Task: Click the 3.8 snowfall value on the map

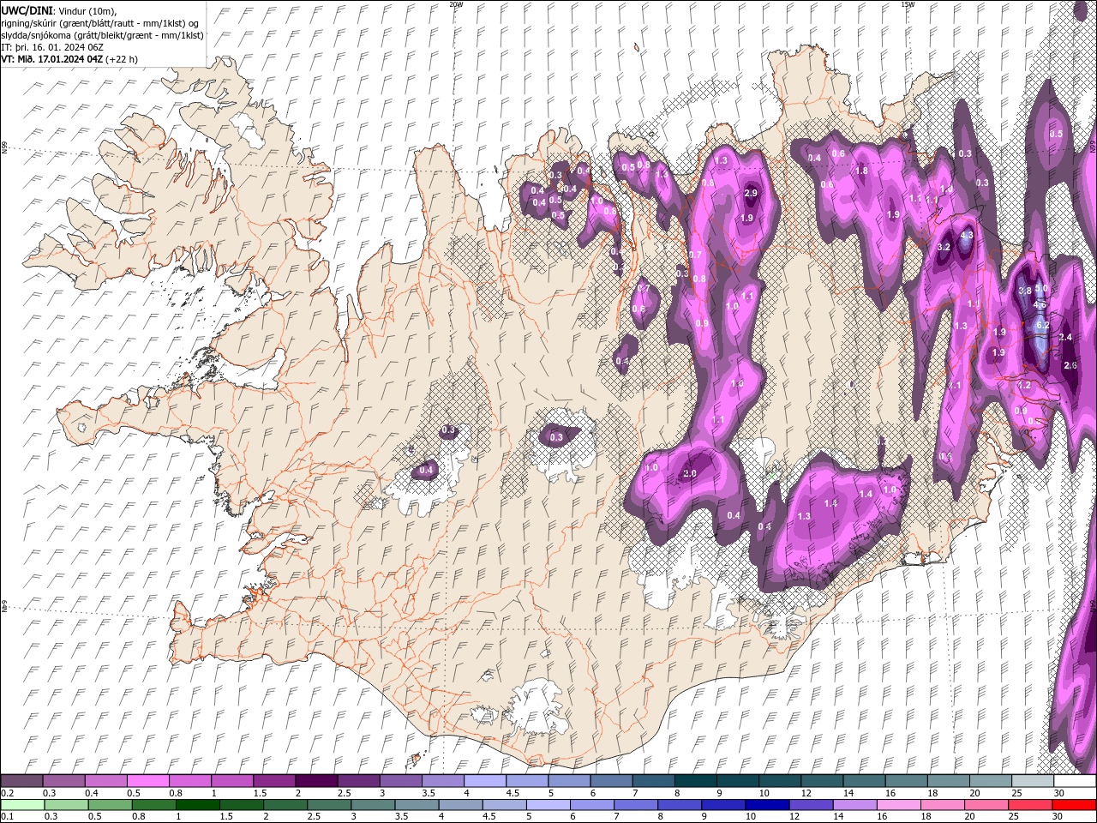Action: [x=1024, y=291]
